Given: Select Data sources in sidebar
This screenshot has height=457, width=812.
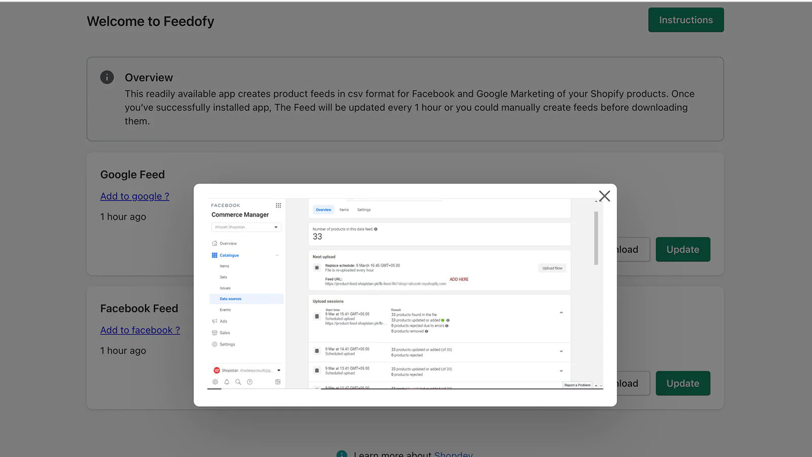Looking at the screenshot, I should coord(246,299).
